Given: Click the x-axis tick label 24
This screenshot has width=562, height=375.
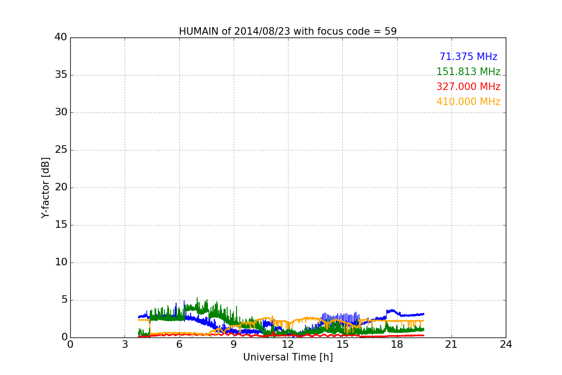Looking at the screenshot, I should pyautogui.click(x=506, y=345).
